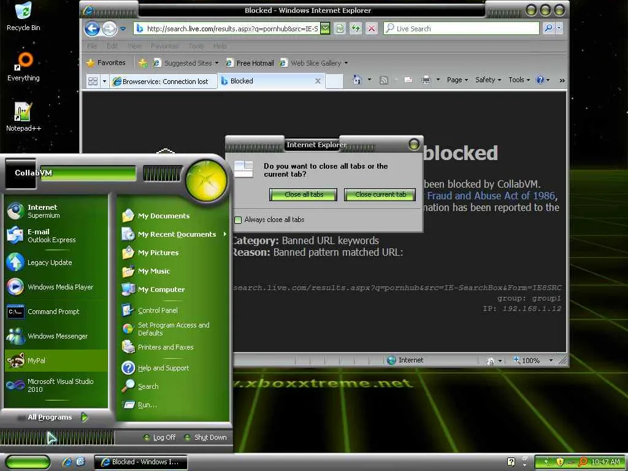Open the Favorites menu in menu bar
628x471 pixels.
164,46
